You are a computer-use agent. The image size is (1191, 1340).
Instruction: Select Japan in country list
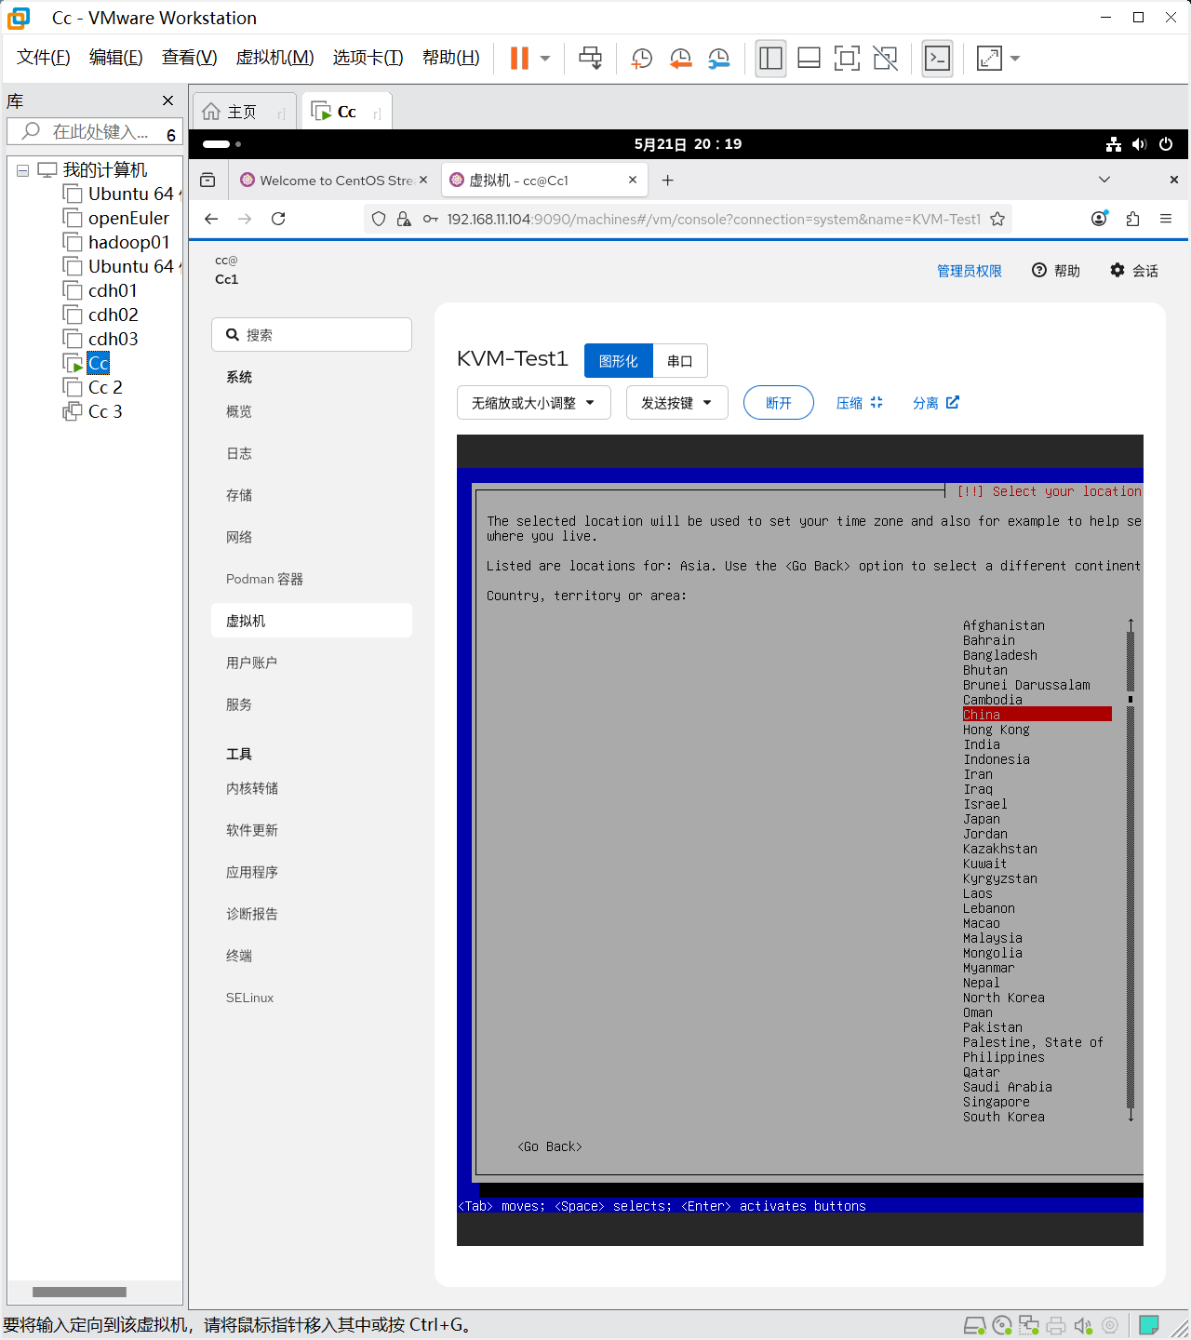tap(982, 819)
